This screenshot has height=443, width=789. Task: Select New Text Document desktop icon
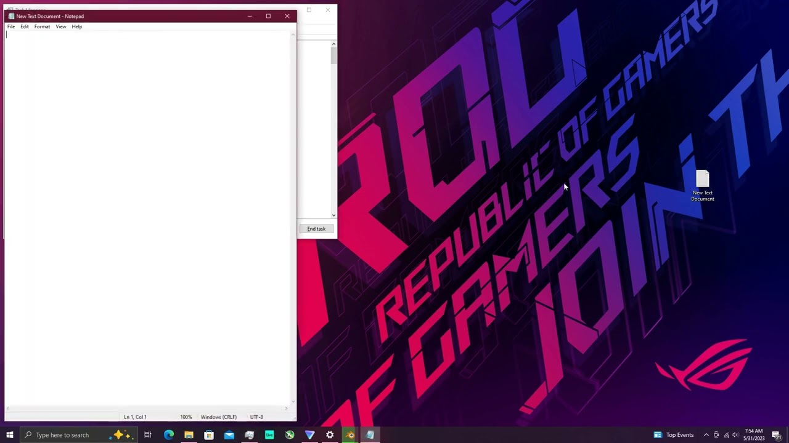point(703,186)
